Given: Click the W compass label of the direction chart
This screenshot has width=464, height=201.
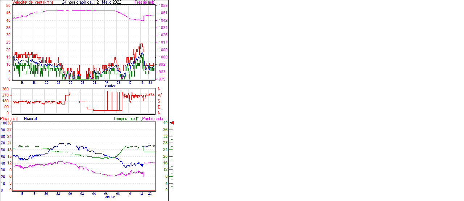Looking at the screenshot, I should click(x=159, y=95).
